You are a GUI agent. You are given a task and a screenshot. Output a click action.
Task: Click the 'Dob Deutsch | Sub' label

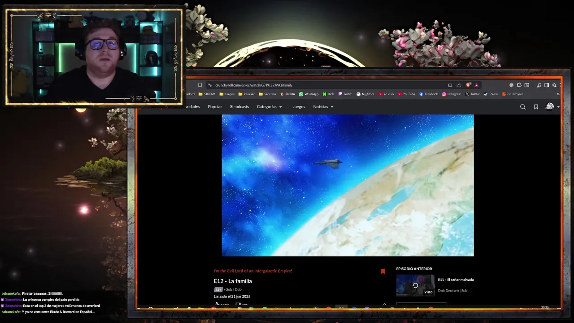click(x=452, y=291)
